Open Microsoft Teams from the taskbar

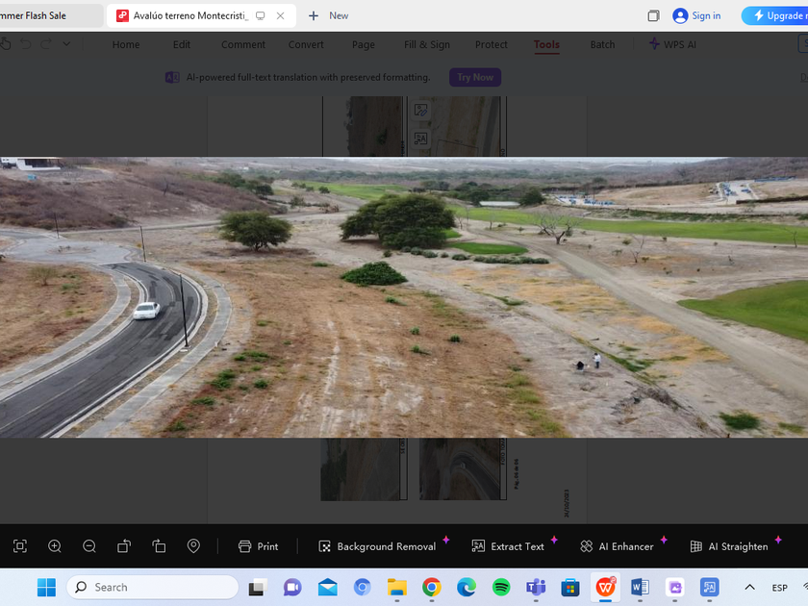click(x=536, y=587)
